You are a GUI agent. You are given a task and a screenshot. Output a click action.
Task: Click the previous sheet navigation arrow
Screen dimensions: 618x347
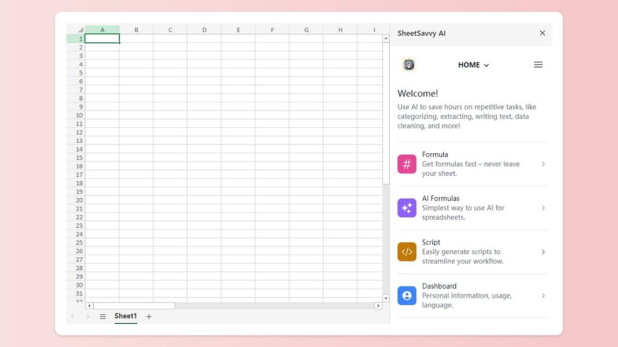72,316
